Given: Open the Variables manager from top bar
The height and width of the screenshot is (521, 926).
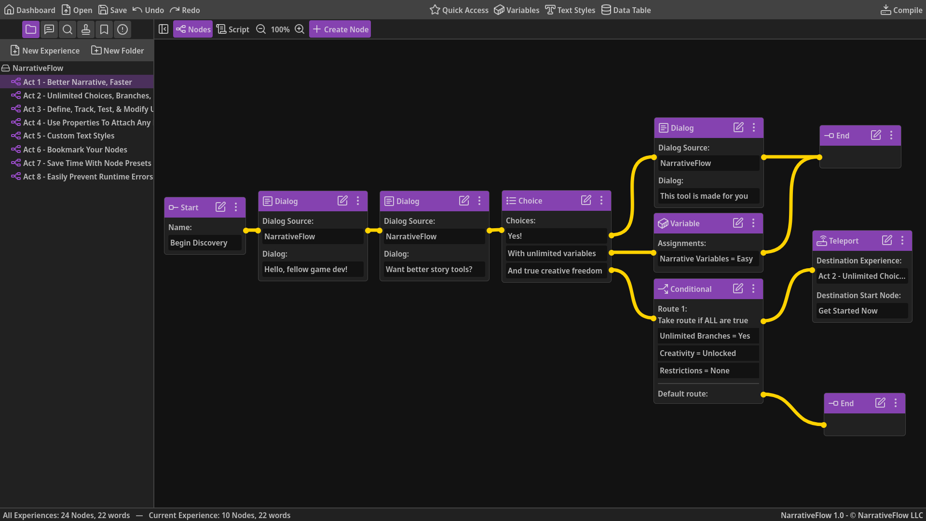Looking at the screenshot, I should 516,10.
